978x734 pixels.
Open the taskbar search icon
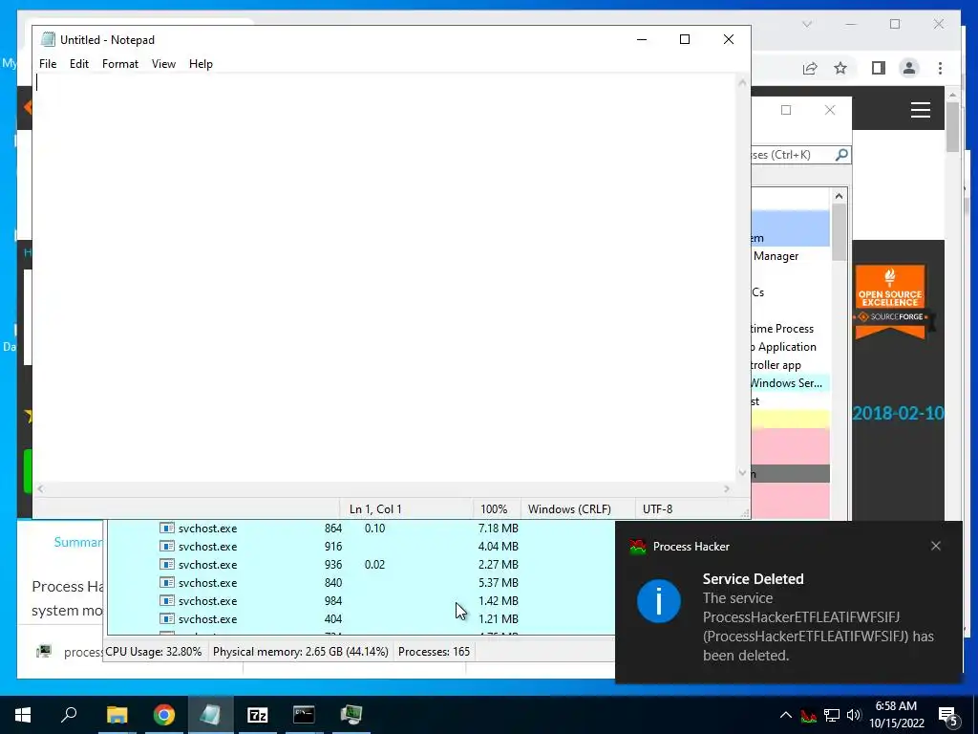coord(69,714)
